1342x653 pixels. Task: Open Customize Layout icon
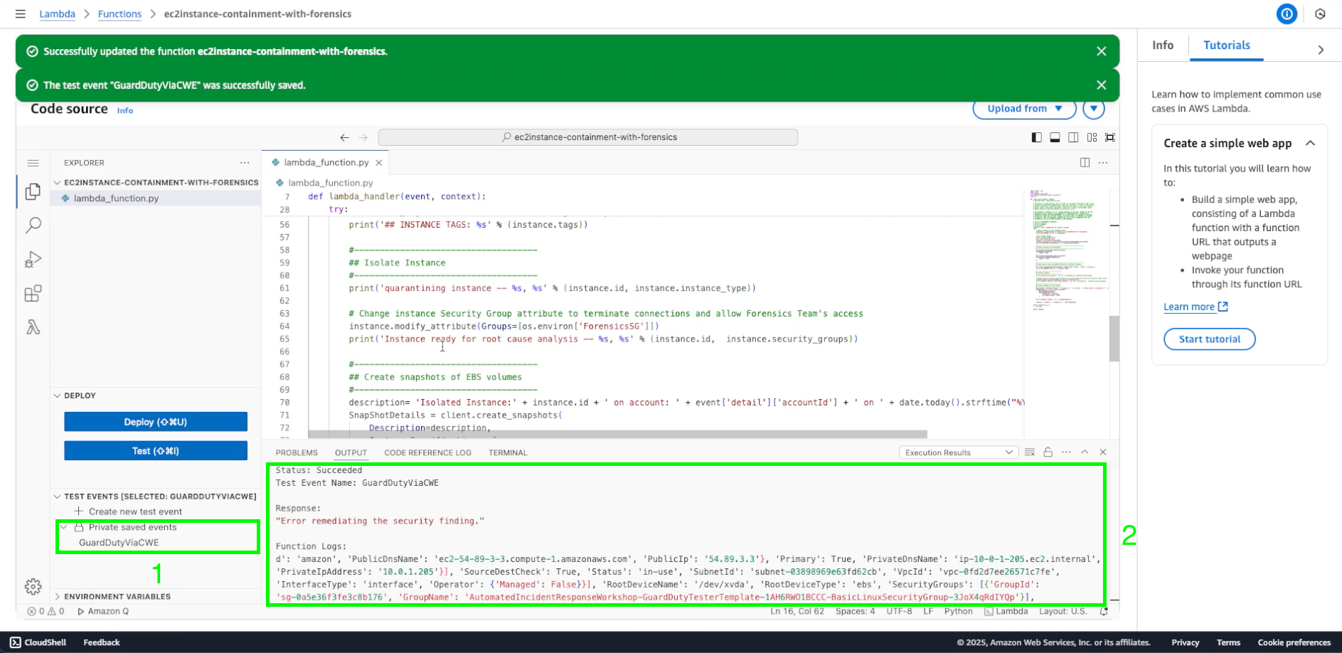pyautogui.click(x=1092, y=137)
